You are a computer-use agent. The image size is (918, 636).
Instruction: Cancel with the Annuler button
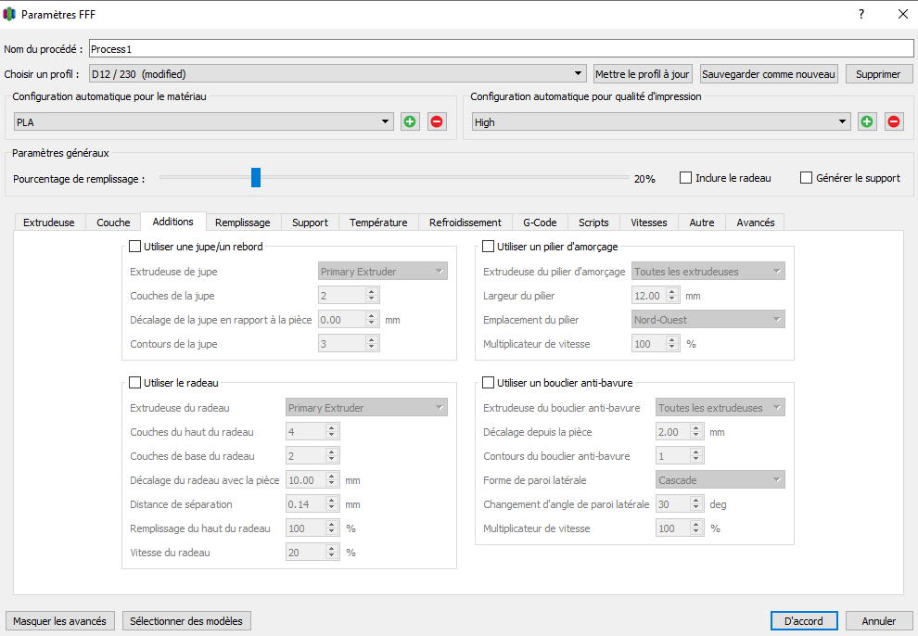coord(879,621)
